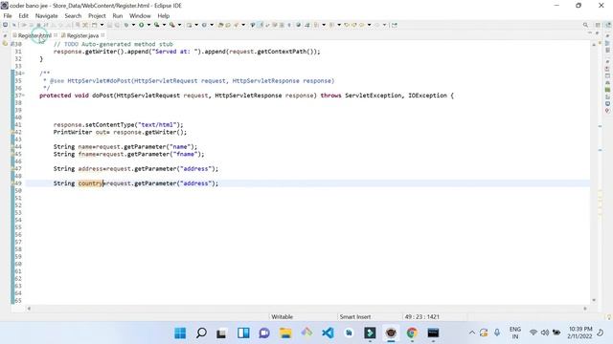Toggle the toolbar button left of Mark Occurrences
The width and height of the screenshot is (613, 344).
coord(253,25)
